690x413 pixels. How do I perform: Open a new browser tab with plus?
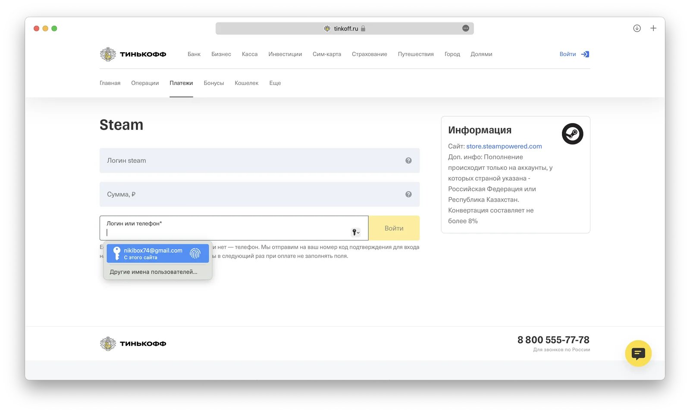click(653, 28)
